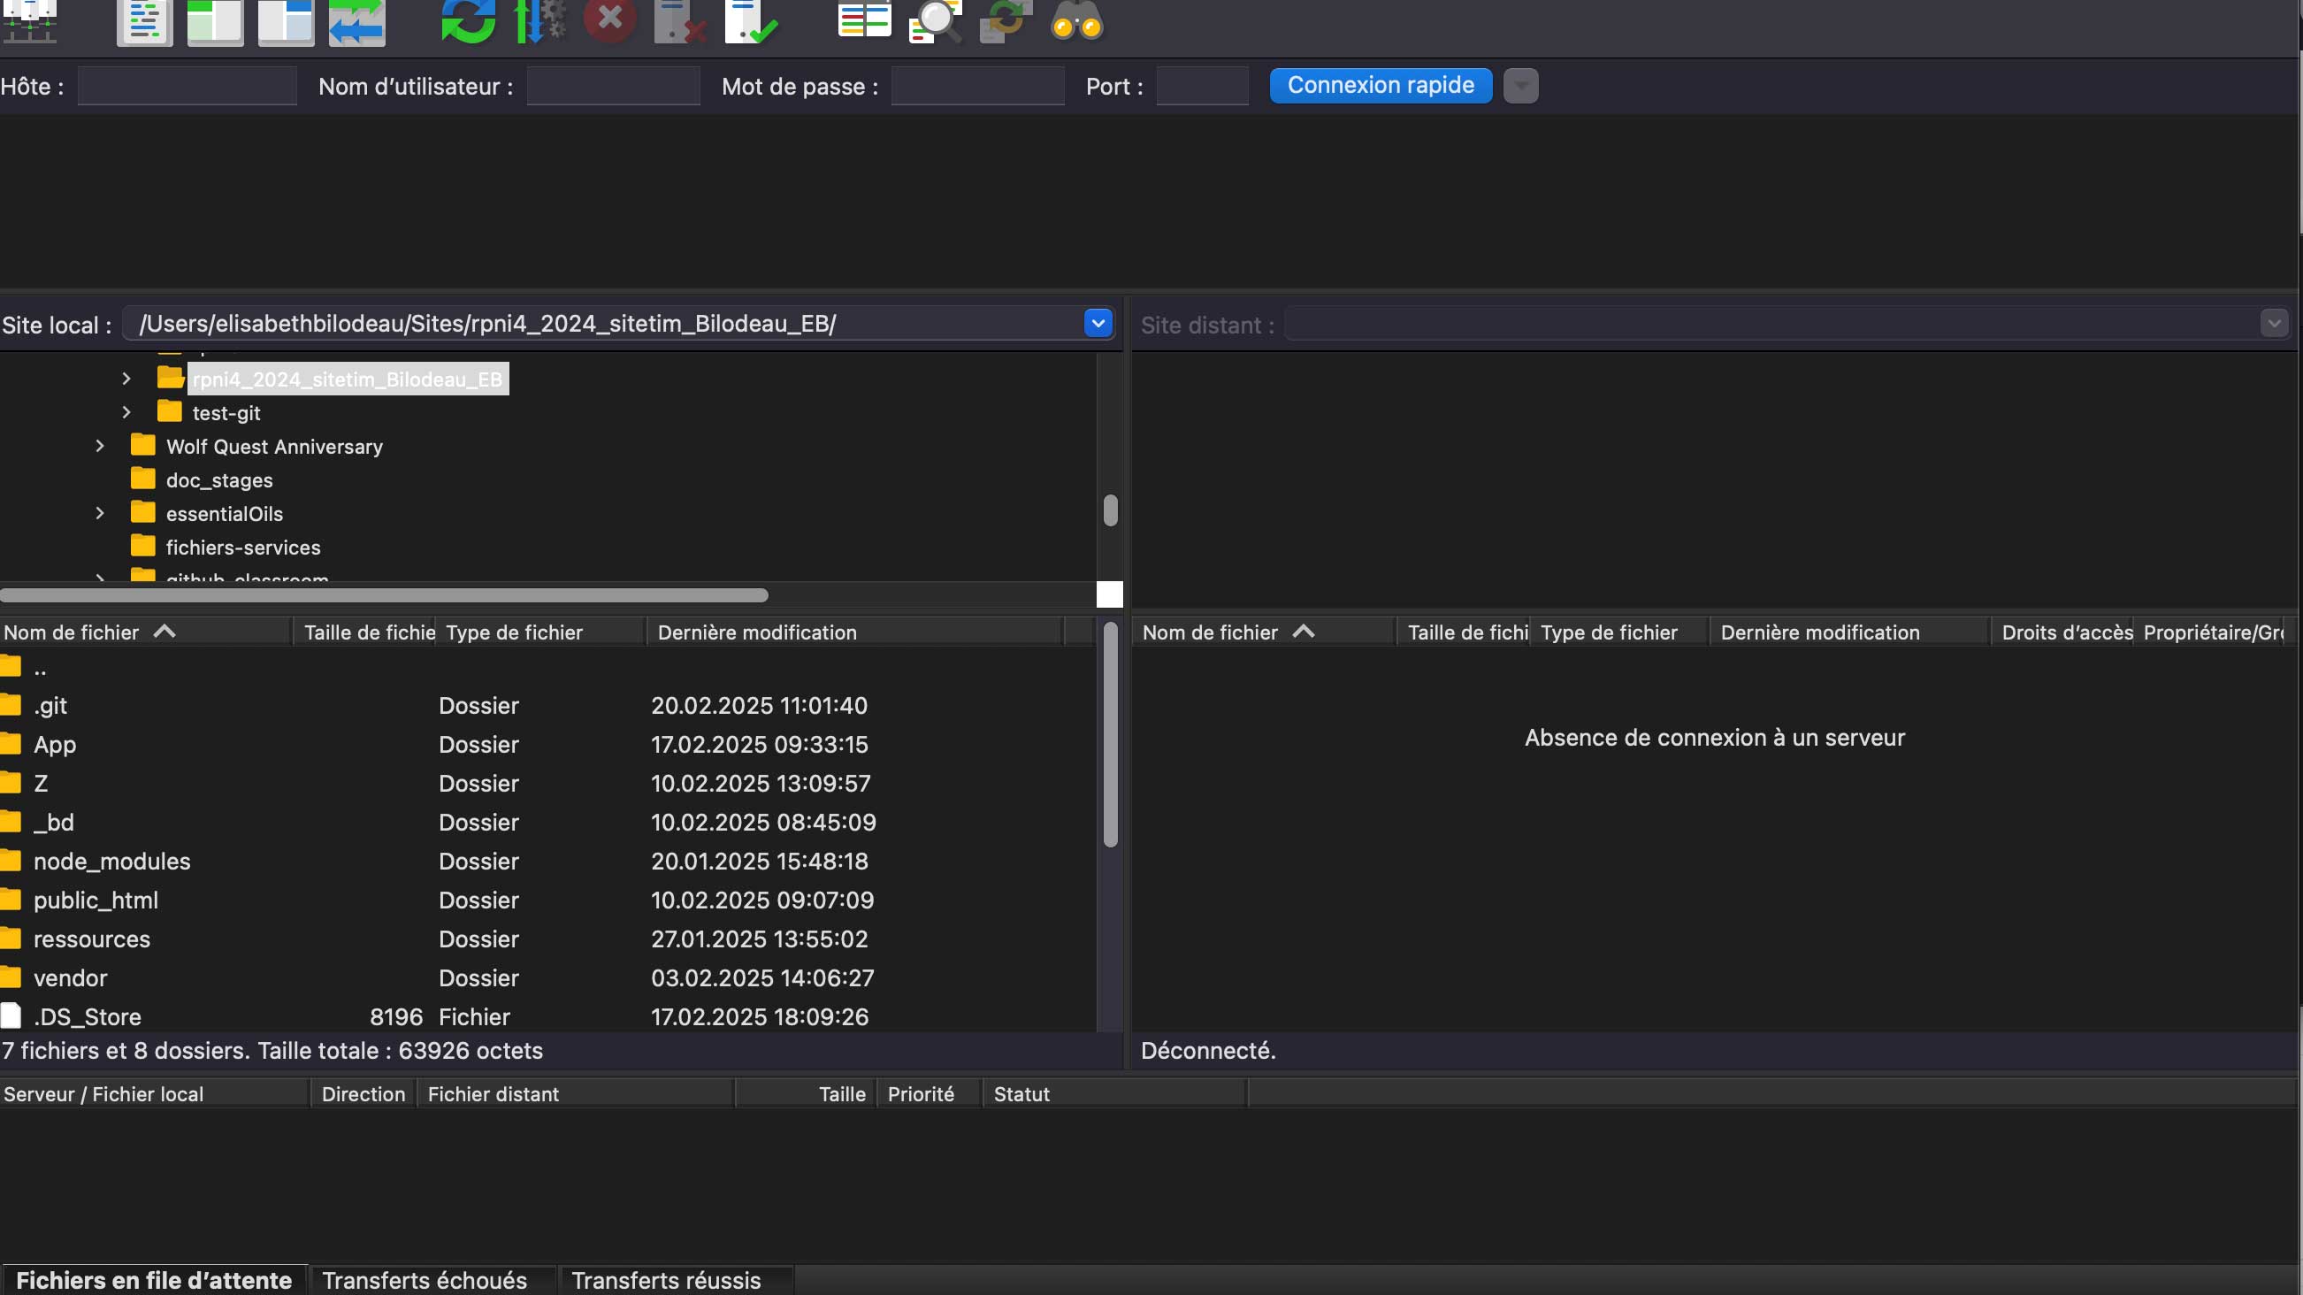The image size is (2303, 1295).
Task: Switch to Transferts réussis tab
Action: (x=666, y=1280)
